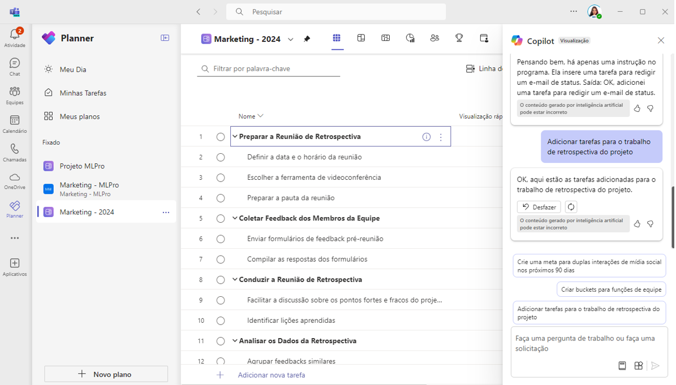Open more apps ellipsis in left rail
This screenshot has height=385, width=676.
click(x=15, y=237)
